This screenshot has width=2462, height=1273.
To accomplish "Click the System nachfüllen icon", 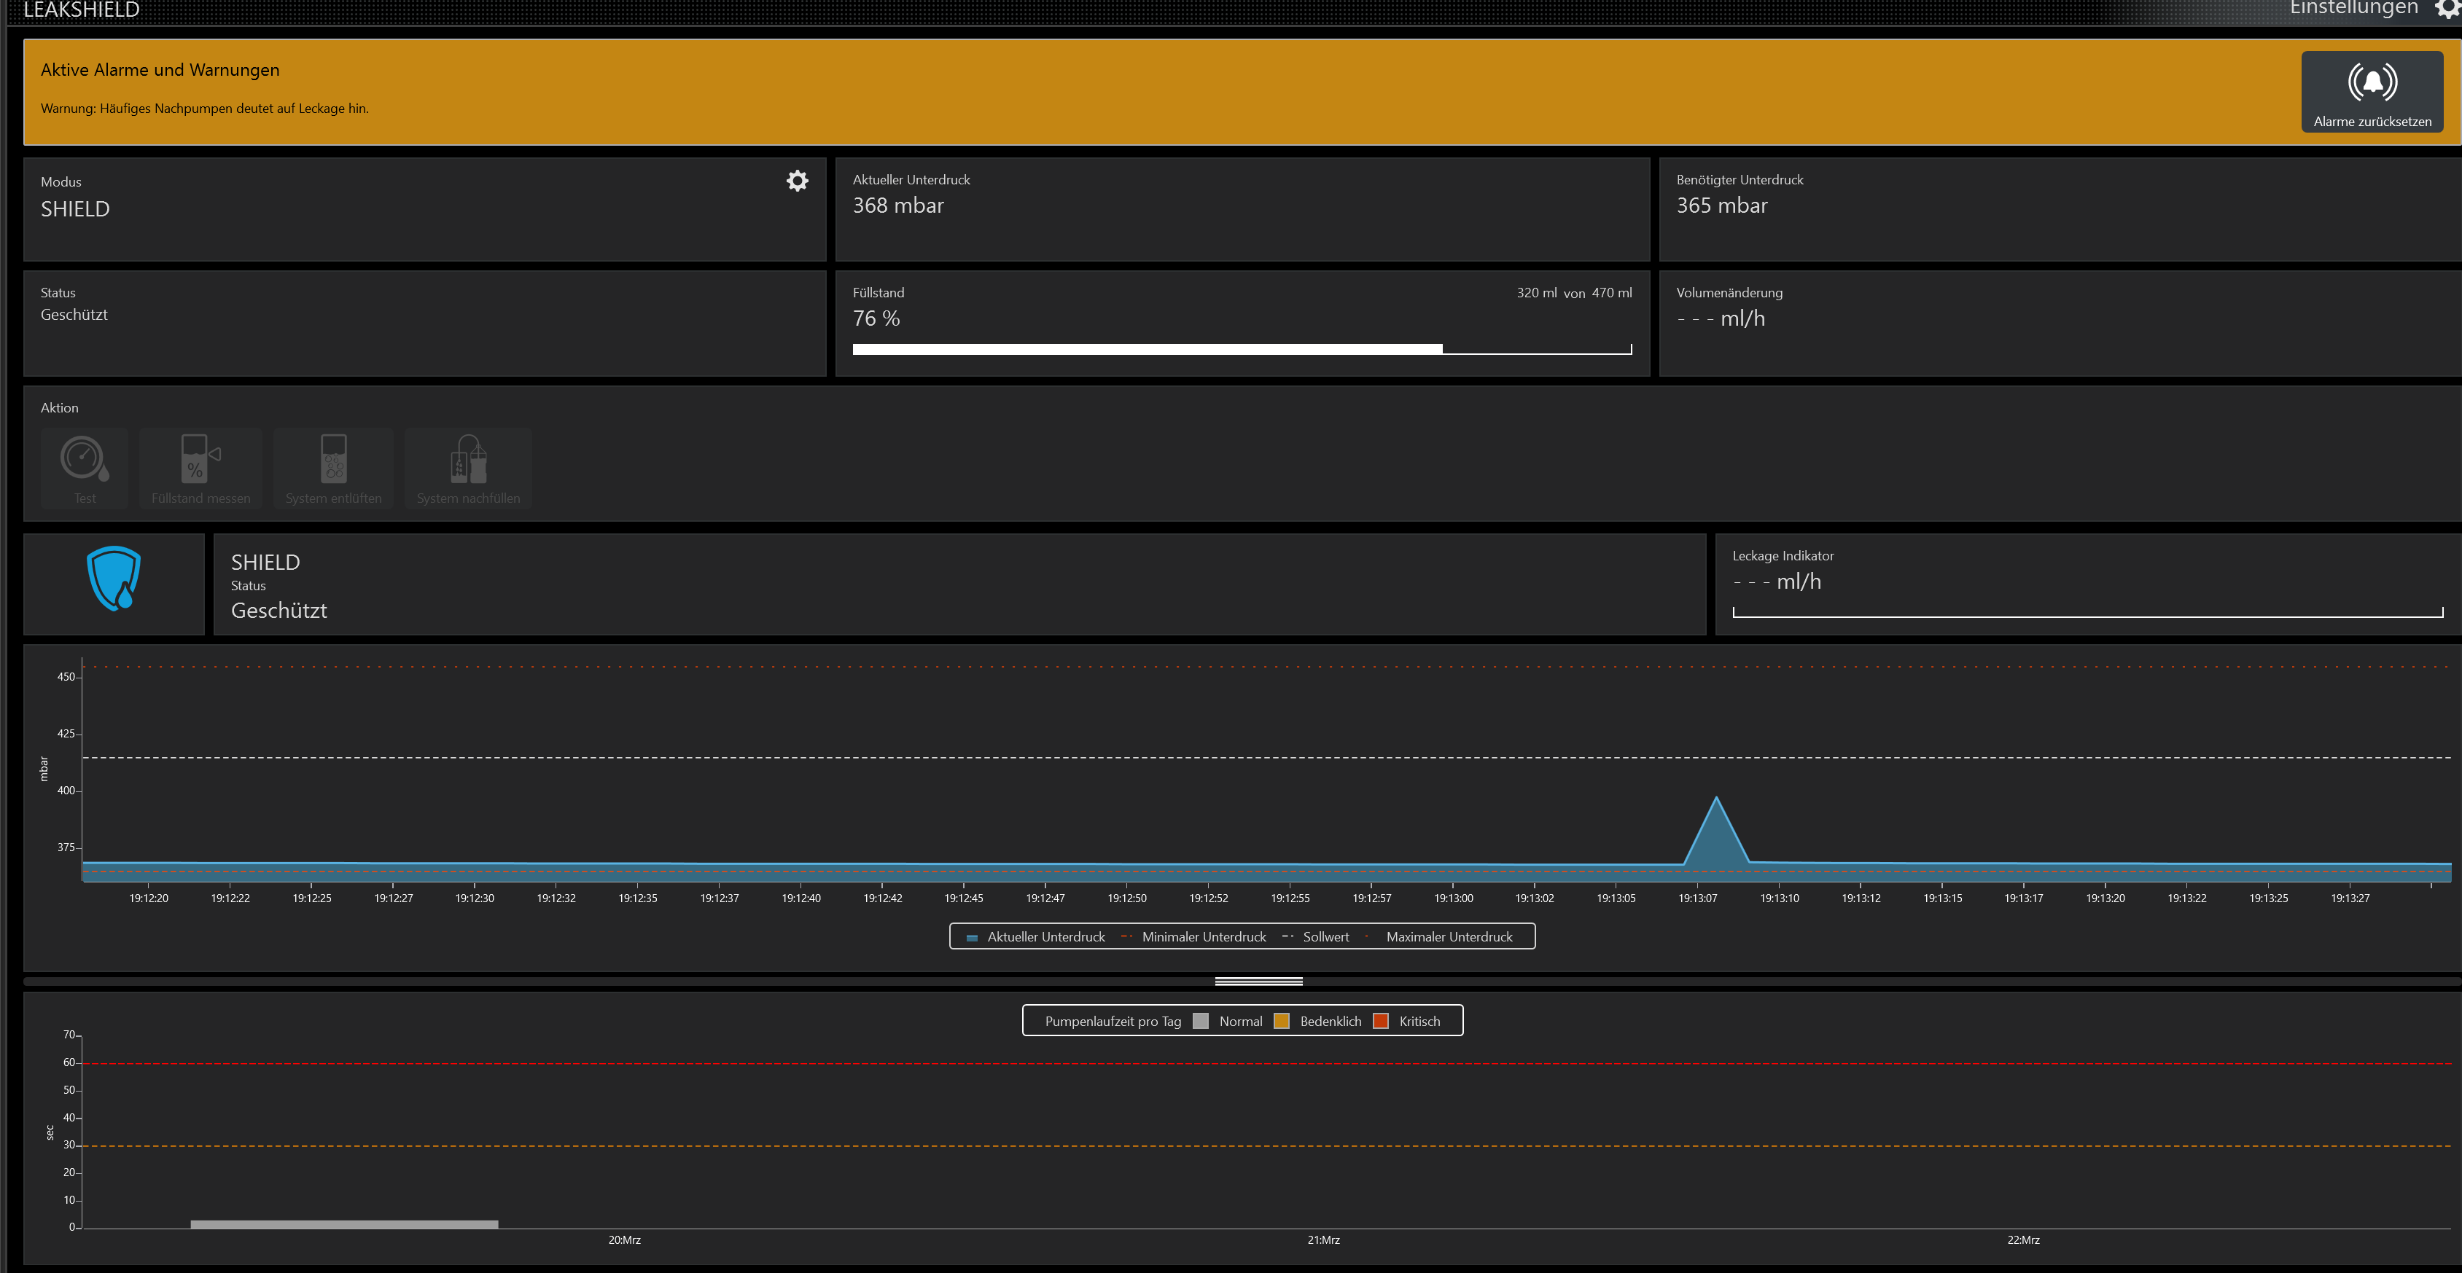I will pos(468,459).
